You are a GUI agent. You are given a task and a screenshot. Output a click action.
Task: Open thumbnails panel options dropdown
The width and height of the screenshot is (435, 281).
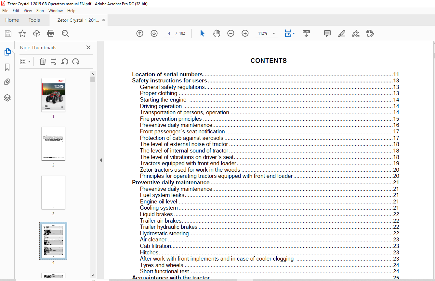click(25, 61)
